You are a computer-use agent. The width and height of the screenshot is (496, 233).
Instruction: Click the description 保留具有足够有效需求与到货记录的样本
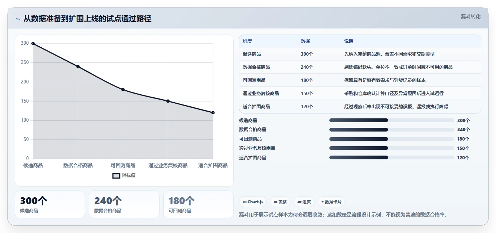[x=385, y=80]
